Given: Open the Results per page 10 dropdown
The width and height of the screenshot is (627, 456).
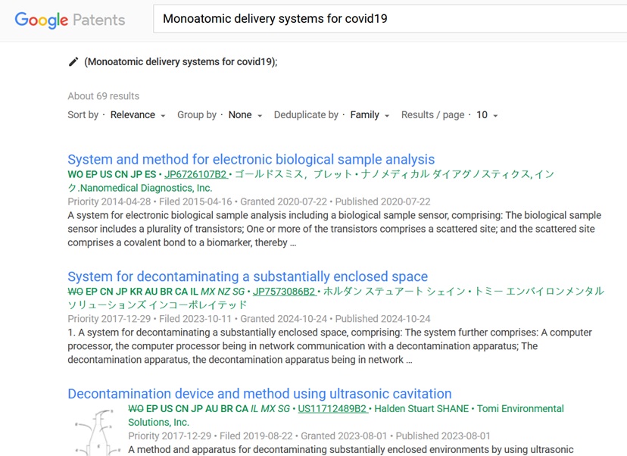Looking at the screenshot, I should pos(487,115).
